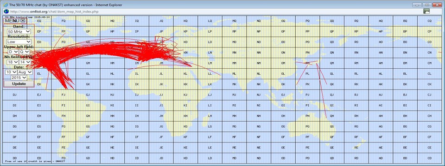Click the compatibility view icon in address bar
Image resolution: width=445 pixels, height=166 pixels.
point(426,11)
